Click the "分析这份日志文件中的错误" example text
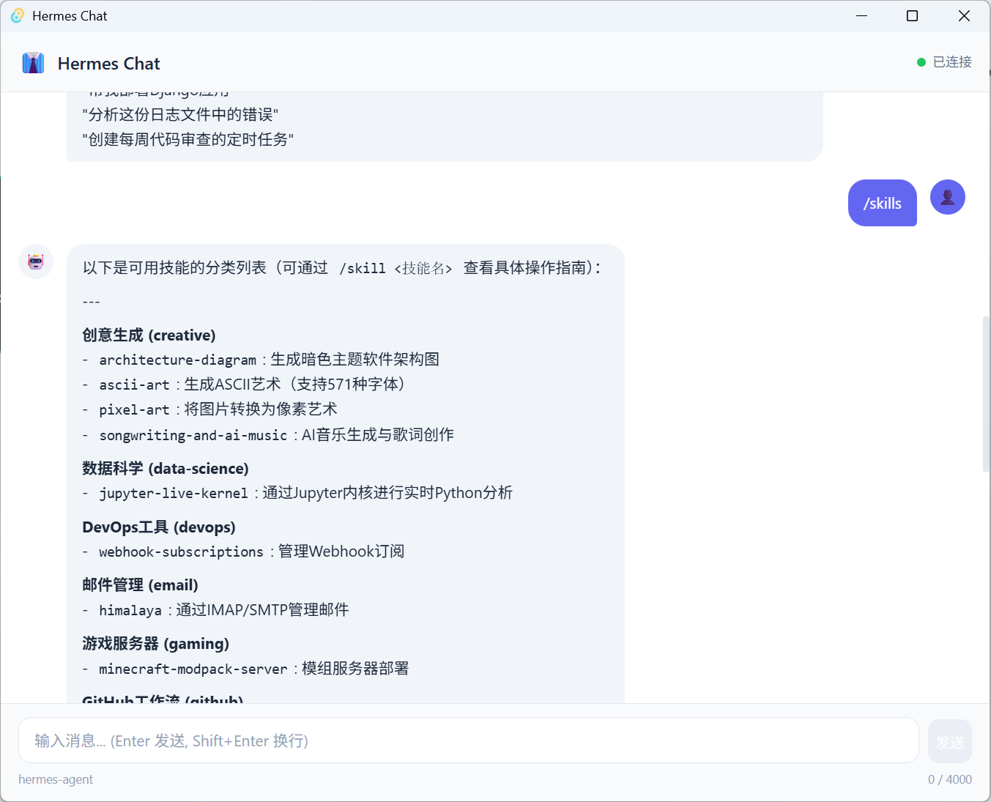Viewport: 991px width, 802px height. click(x=180, y=114)
